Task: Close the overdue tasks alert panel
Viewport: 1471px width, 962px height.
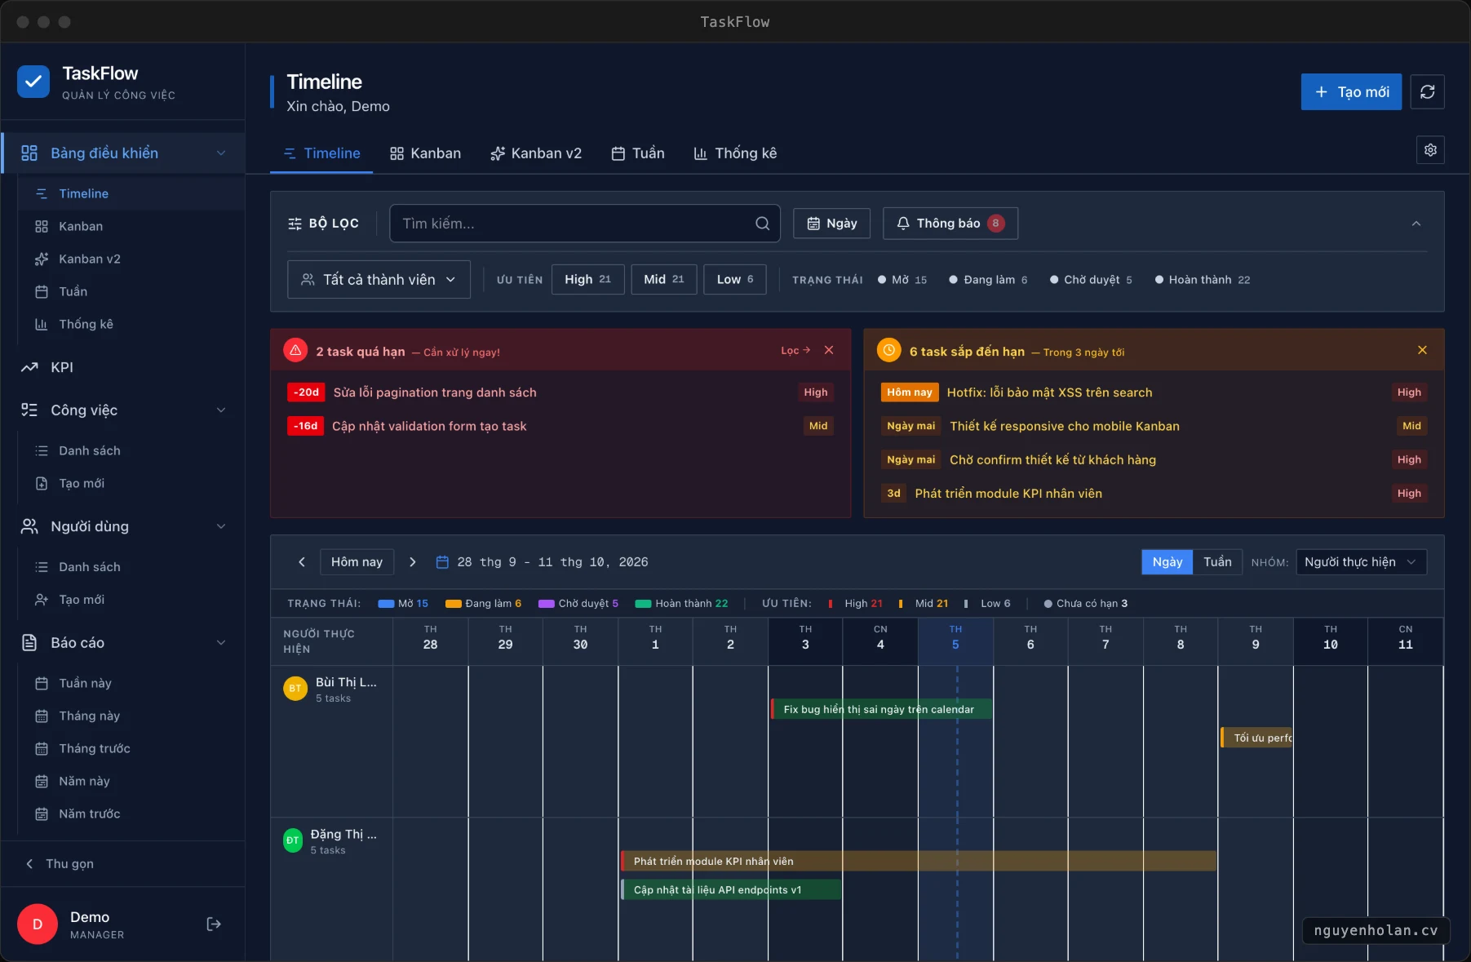Action: tap(829, 350)
